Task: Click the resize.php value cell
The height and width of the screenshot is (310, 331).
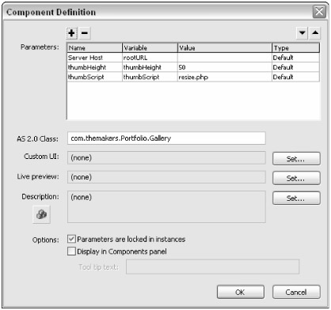Action: pyautogui.click(x=225, y=77)
